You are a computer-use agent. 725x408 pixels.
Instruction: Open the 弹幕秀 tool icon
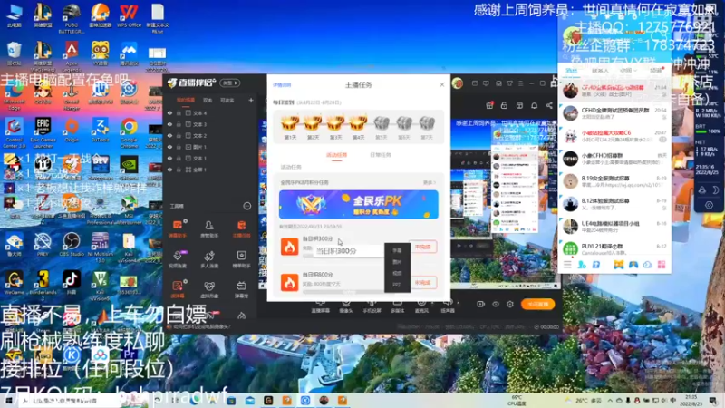pos(241,289)
